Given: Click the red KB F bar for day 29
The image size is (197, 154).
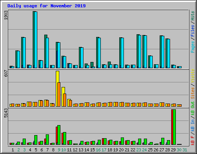Looking at the screenshot, I should pyautogui.click(x=172, y=127).
